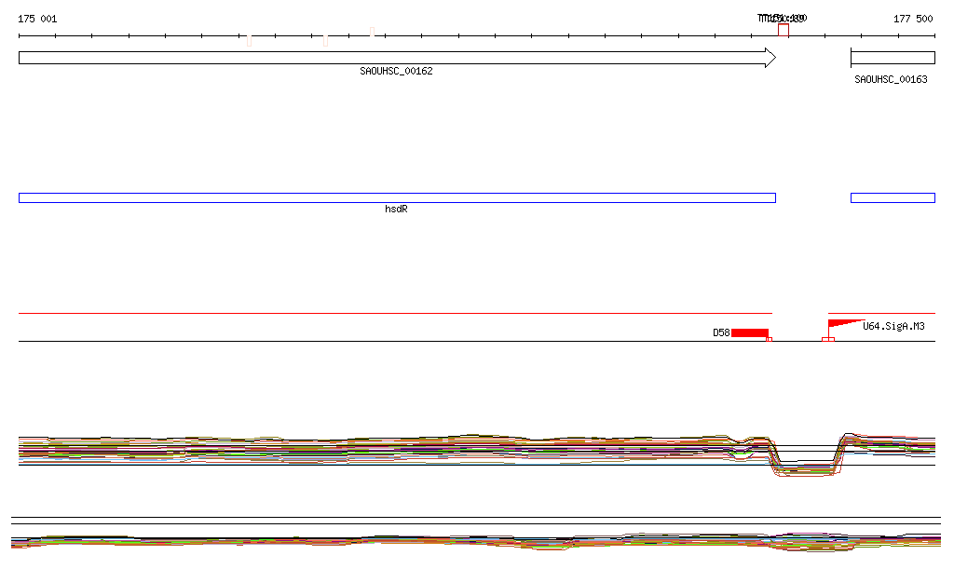Click the 177 500 end coordinate label

912,19
